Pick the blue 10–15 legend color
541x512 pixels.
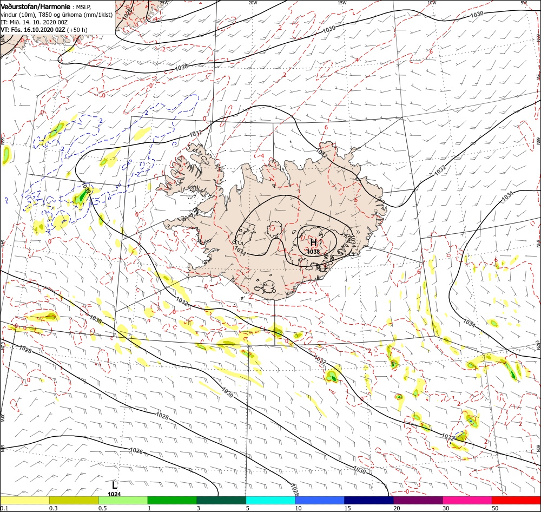click(x=320, y=500)
